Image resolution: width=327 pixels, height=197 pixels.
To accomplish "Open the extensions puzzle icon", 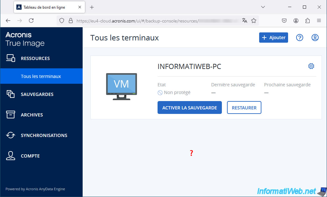I will pos(307,21).
